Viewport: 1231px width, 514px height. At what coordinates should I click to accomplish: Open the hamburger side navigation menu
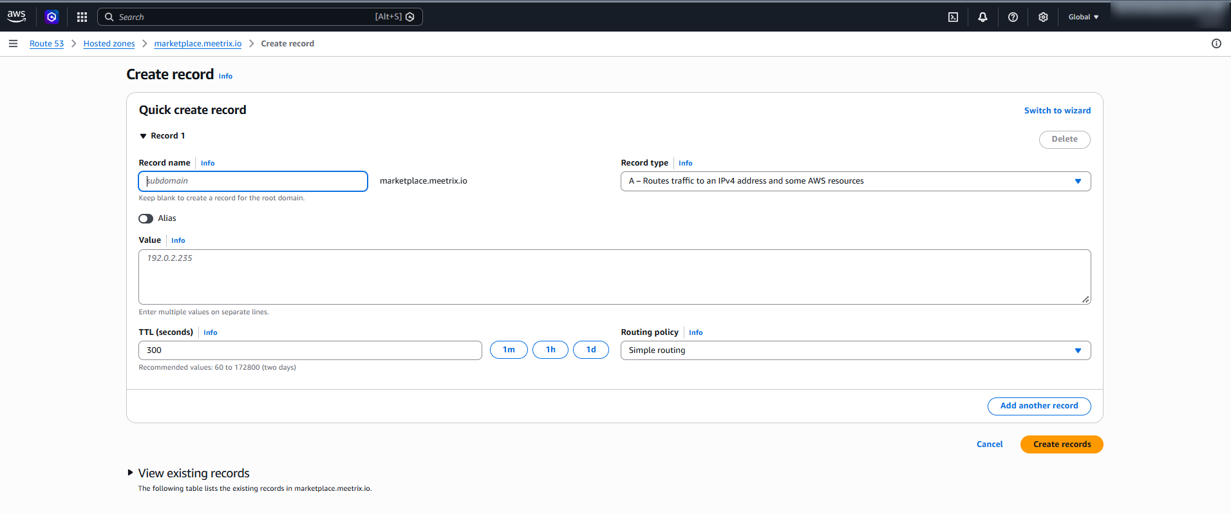tap(13, 43)
